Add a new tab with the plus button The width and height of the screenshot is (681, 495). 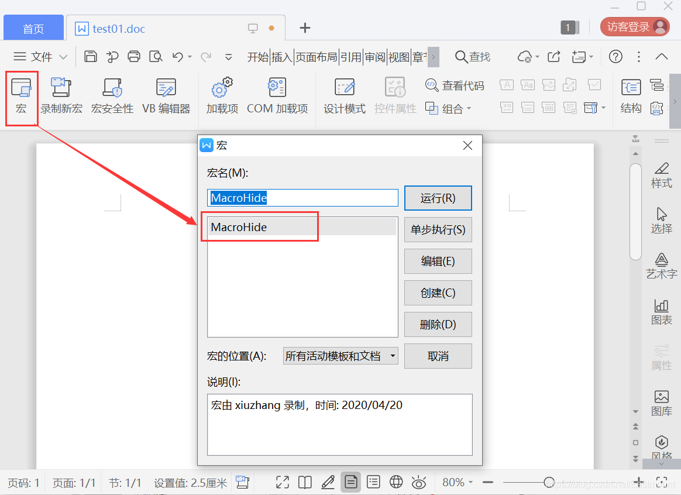(x=305, y=28)
